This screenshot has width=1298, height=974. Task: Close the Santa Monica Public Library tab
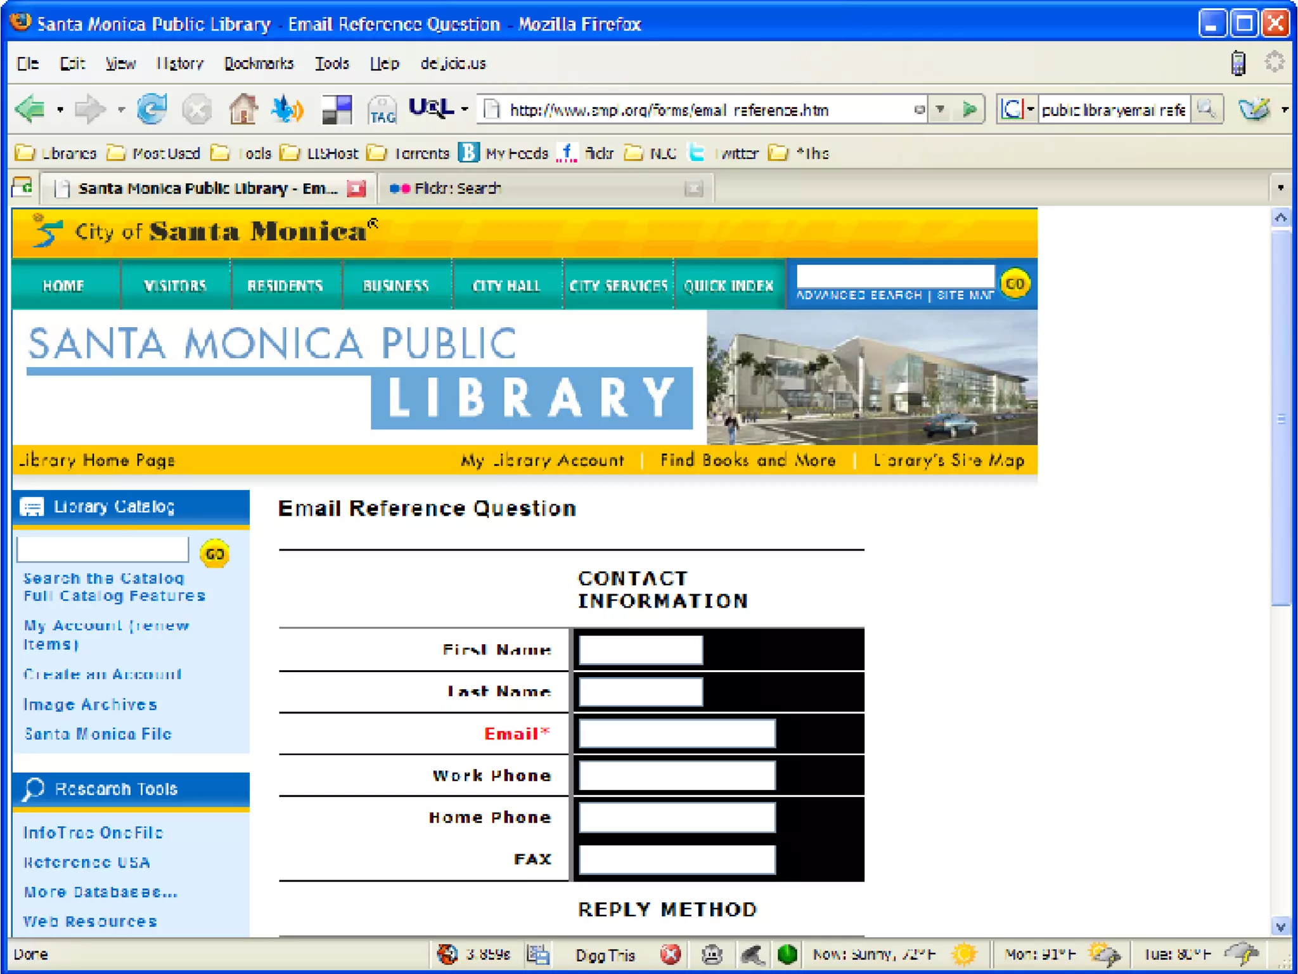[x=357, y=188]
